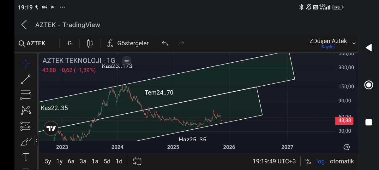
Task: Select the Kas22..35 text label
Action: 54,108
